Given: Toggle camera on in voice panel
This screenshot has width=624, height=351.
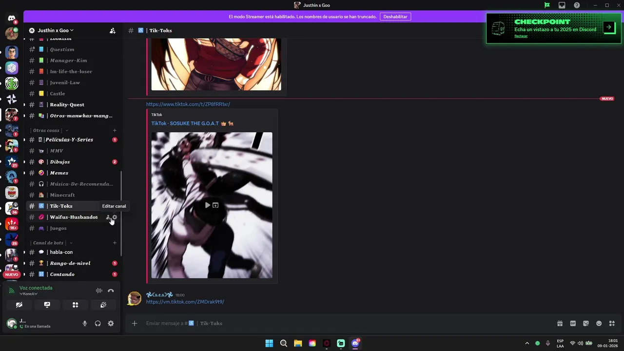Looking at the screenshot, I should (19, 305).
